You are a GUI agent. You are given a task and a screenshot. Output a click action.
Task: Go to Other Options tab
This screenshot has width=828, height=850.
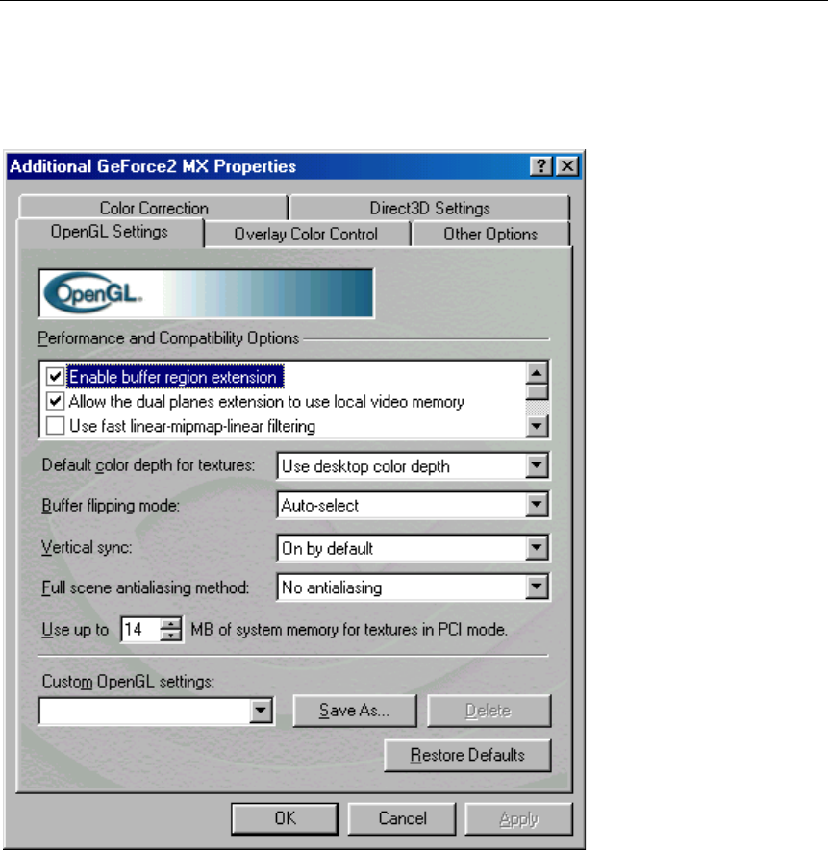[490, 235]
